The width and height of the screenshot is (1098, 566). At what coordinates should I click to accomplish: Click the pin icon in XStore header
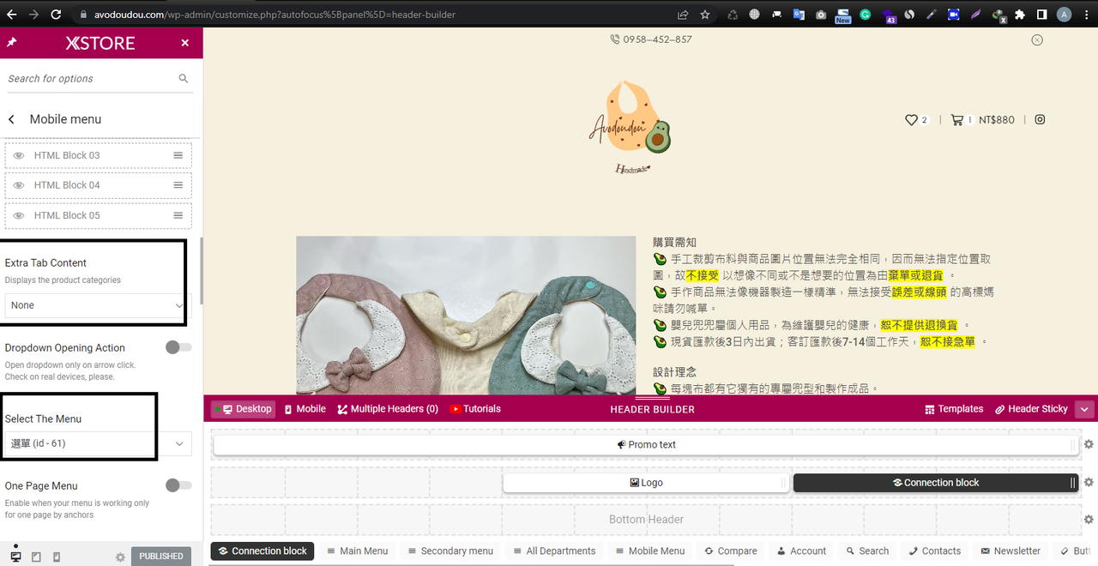point(12,42)
